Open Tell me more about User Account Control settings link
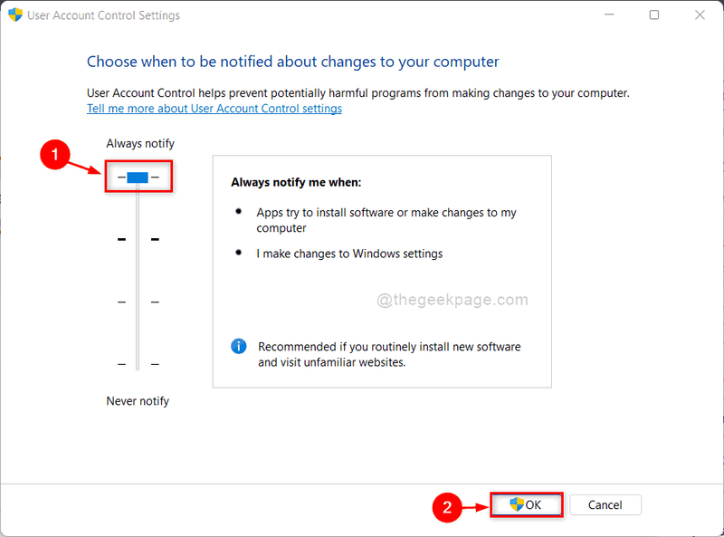Viewport: 724px width, 537px height. coord(214,109)
